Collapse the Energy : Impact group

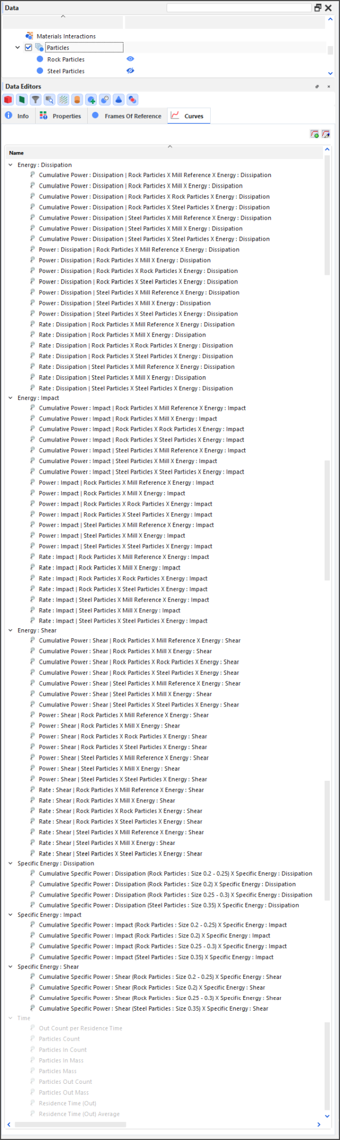click(11, 398)
